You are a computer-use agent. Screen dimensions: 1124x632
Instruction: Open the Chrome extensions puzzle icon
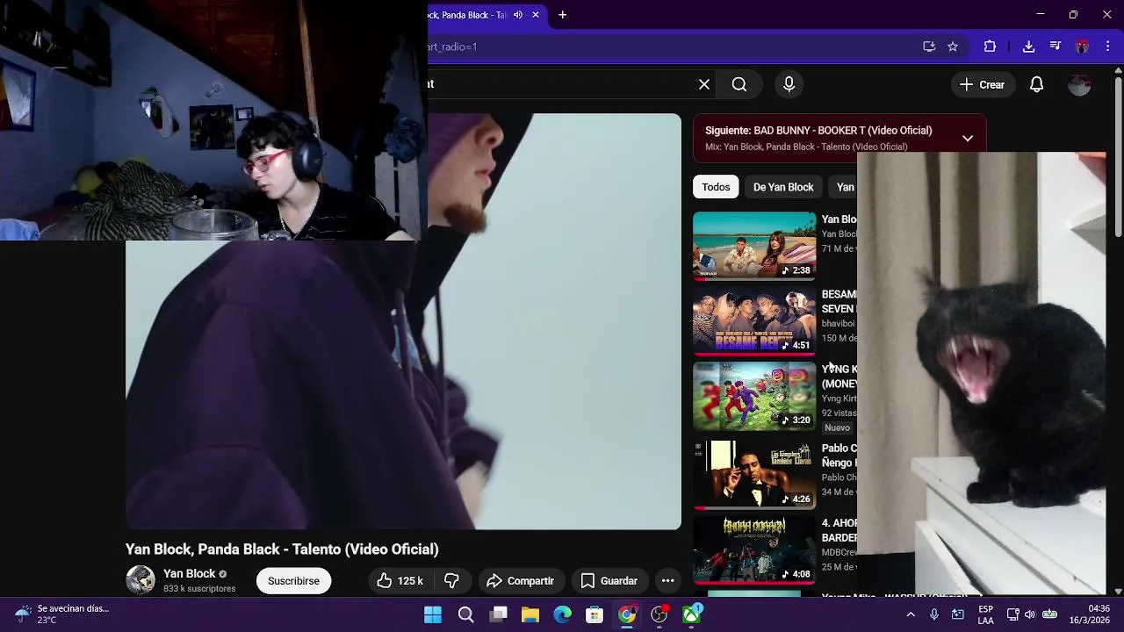click(x=990, y=47)
